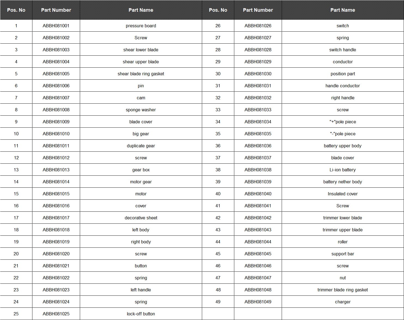The width and height of the screenshot is (404, 320).
Task: Click the "pressure board" part name
Action: pos(141,26)
